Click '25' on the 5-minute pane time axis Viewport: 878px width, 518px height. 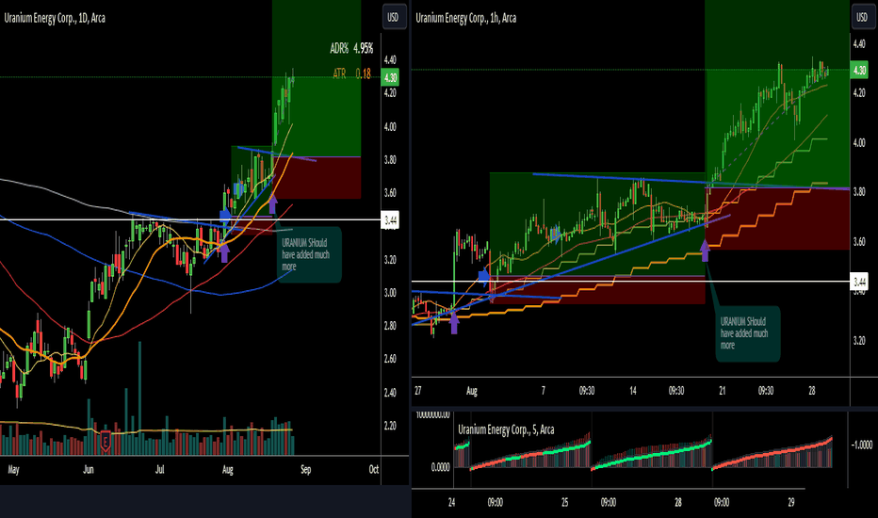tap(564, 502)
